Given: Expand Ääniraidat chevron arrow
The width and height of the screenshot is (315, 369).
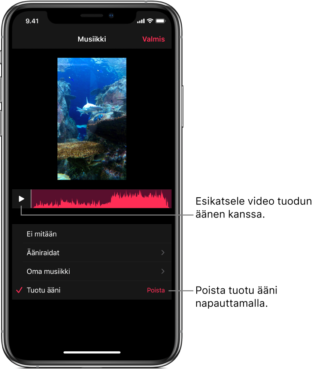Looking at the screenshot, I should [163, 252].
